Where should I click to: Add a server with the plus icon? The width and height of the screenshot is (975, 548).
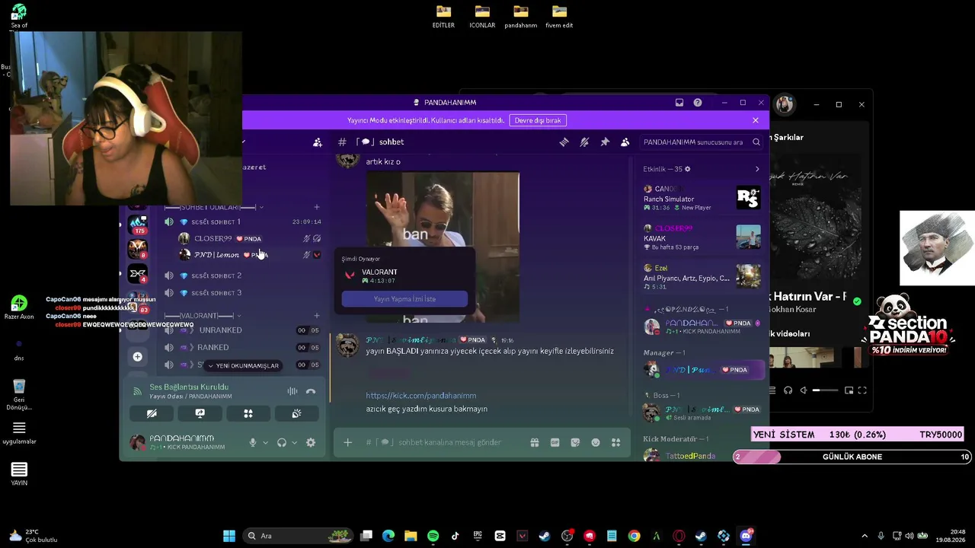[x=137, y=356]
